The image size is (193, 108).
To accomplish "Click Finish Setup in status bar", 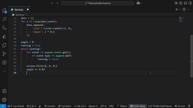I will click(138, 106).
